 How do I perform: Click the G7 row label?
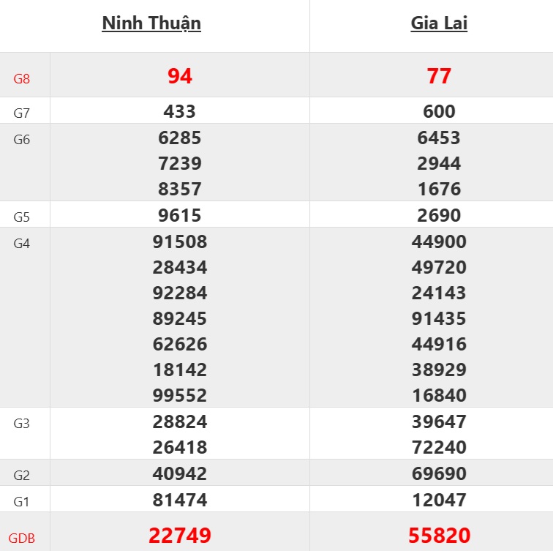[22, 113]
